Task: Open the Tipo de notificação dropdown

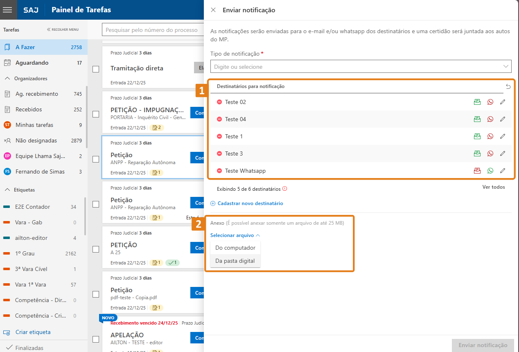Action: coord(361,66)
